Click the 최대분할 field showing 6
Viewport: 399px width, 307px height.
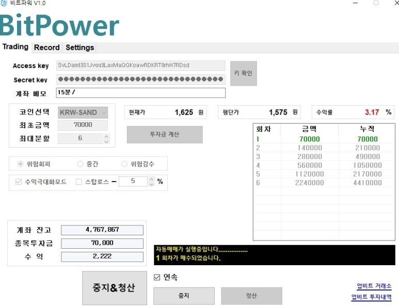(x=80, y=138)
